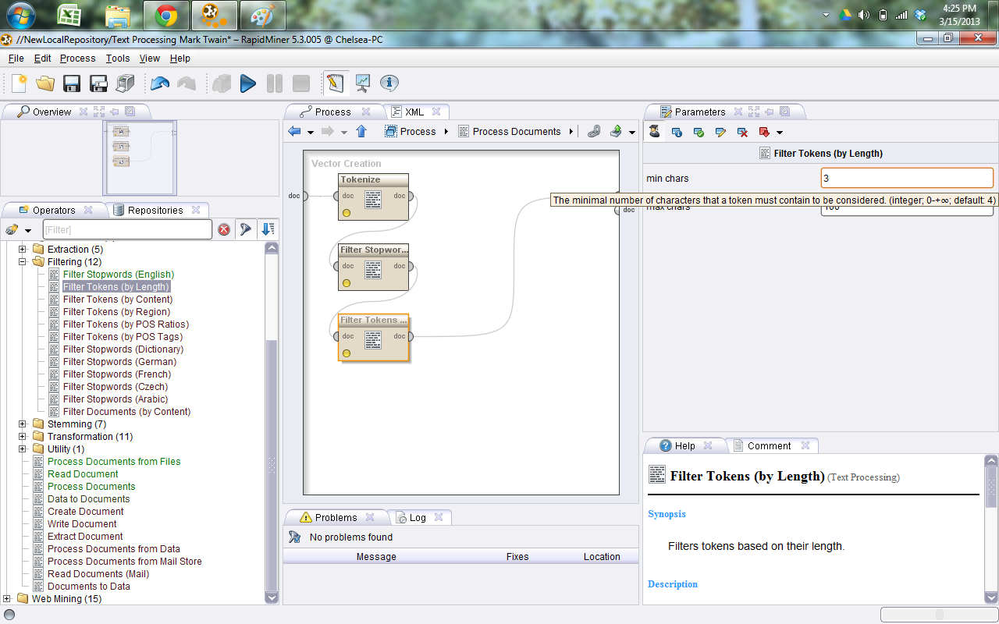
Task: Open the Edit menu
Action: click(42, 58)
